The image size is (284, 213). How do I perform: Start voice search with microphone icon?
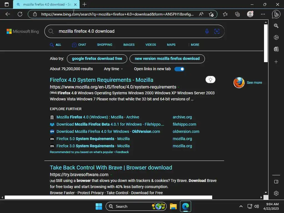pos(207,31)
